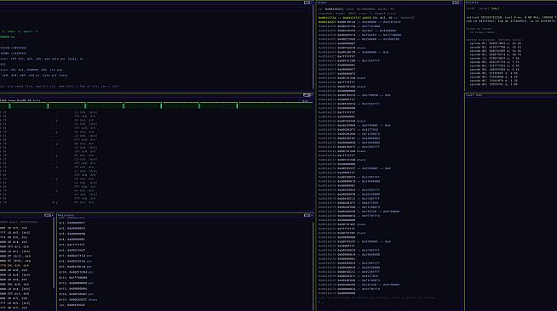Click the corner badge of the top-left console panel
Image resolution: width=557 pixels, height=311 pixels.
pos(307,3)
